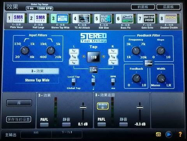Viewport: 187px width, 141px height.
Task: Mute the 3 - 效果返回 return channel
Action: point(123,125)
